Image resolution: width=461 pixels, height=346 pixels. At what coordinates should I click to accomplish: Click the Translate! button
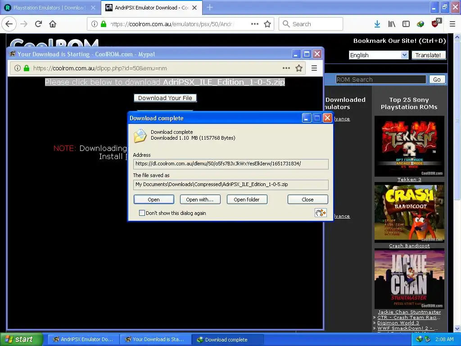point(428,55)
